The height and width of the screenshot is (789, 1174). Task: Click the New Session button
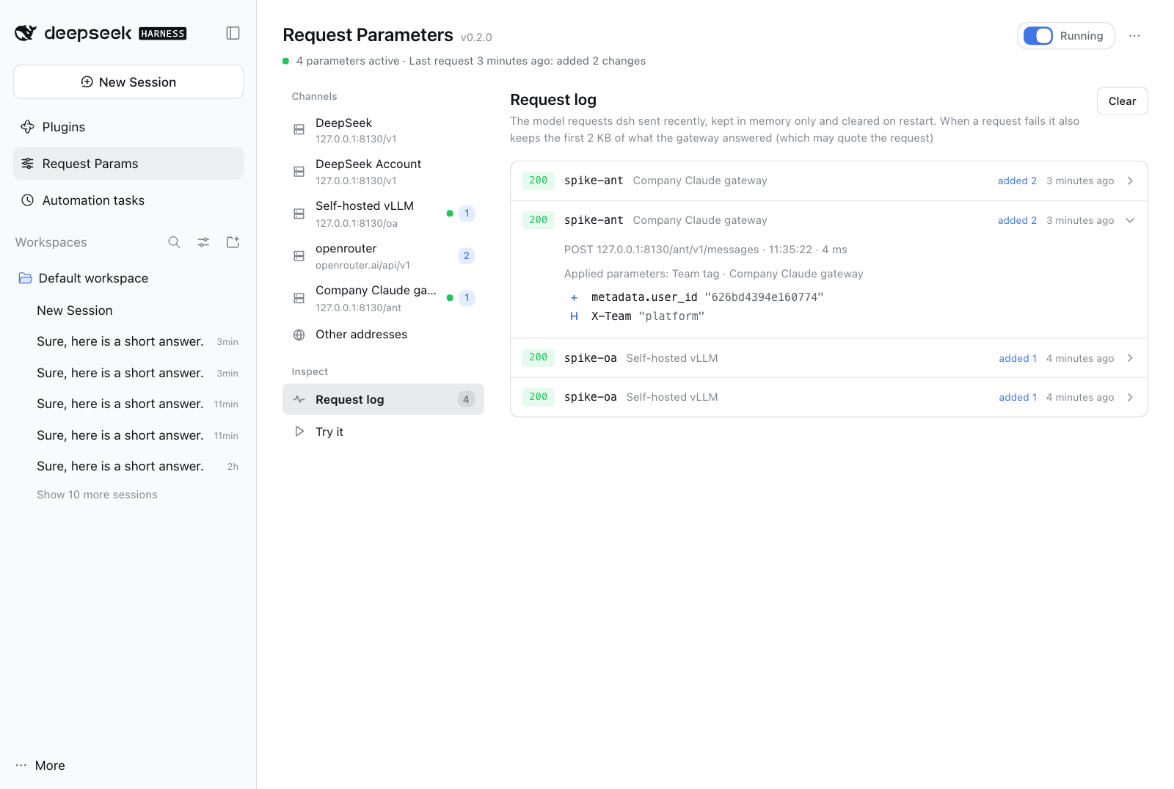click(x=128, y=81)
